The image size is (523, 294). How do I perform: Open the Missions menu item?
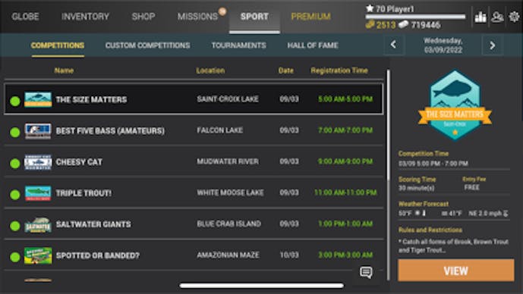tap(197, 17)
